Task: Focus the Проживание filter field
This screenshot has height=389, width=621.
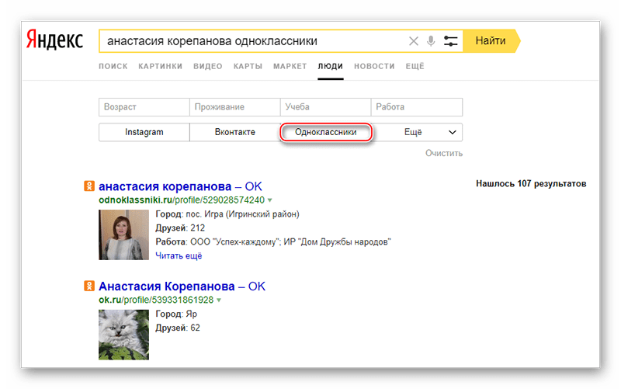Action: tap(235, 107)
